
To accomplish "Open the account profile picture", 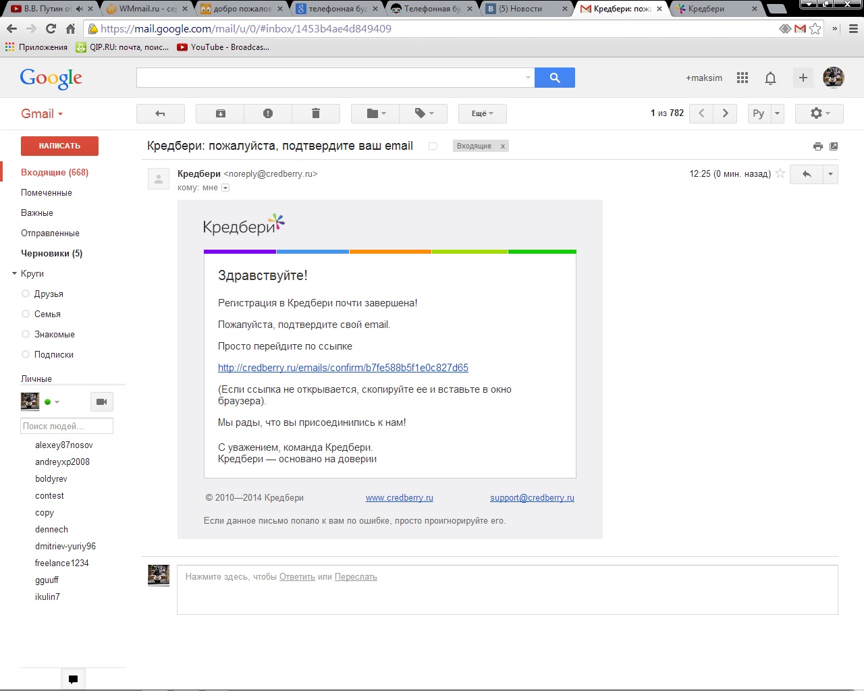I will [834, 78].
